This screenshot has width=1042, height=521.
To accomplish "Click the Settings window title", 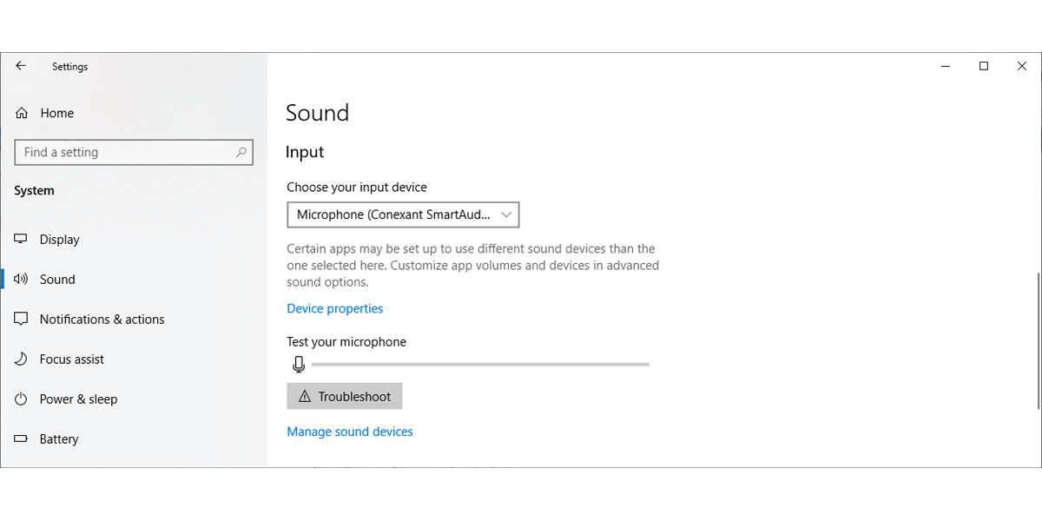I will pos(70,67).
